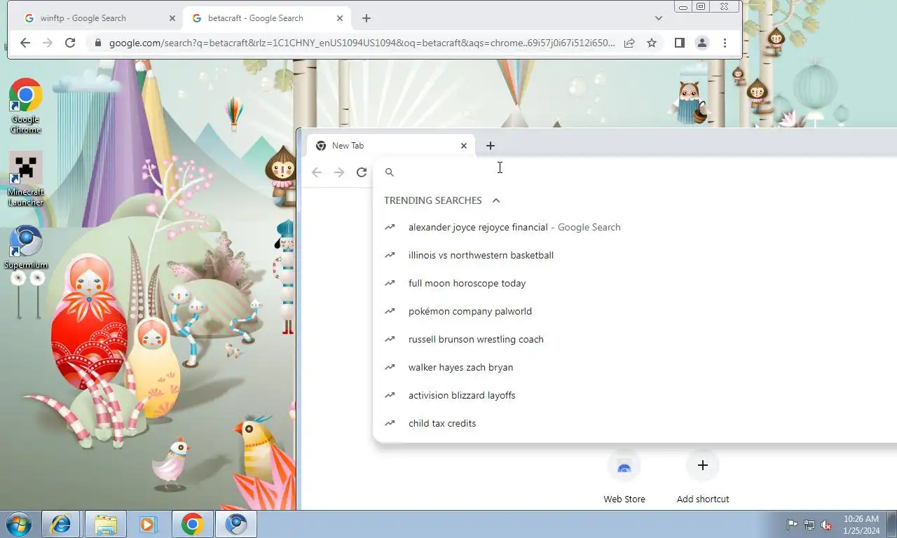Select the New Tab tab in Supermium

pos(390,146)
